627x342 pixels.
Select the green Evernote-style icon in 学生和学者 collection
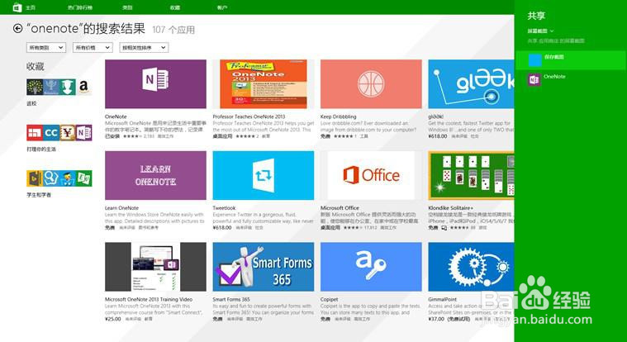tap(84, 178)
